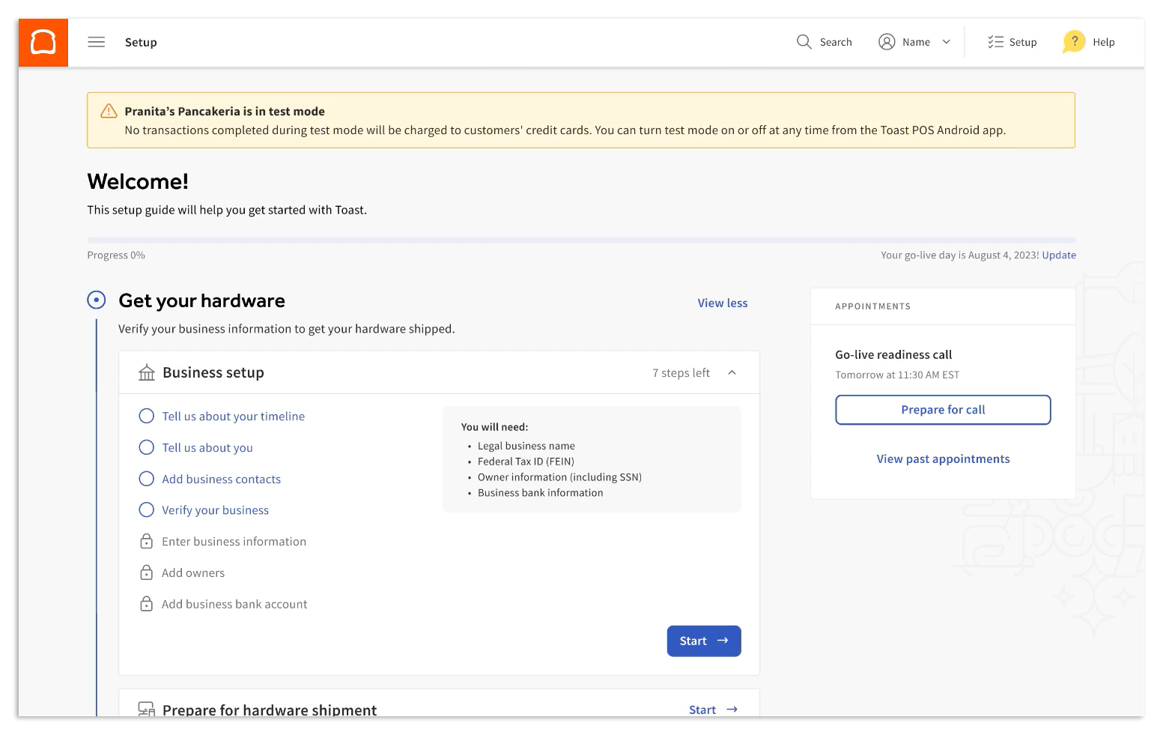Image resolution: width=1163 pixels, height=735 pixels.
Task: Select the Verify your business radio
Action: pos(147,510)
